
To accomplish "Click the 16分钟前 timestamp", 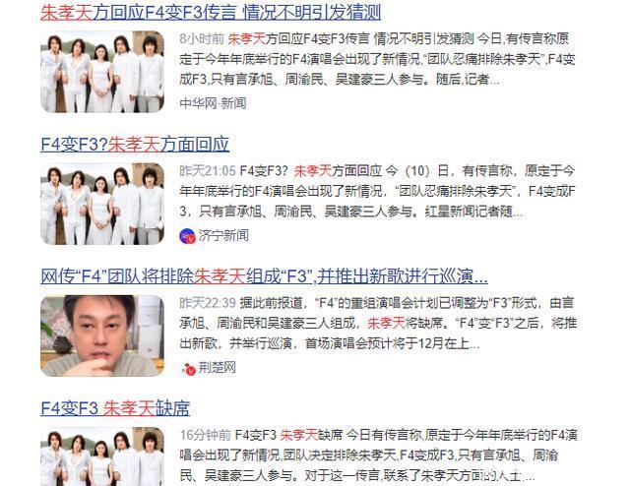I will (x=206, y=435).
